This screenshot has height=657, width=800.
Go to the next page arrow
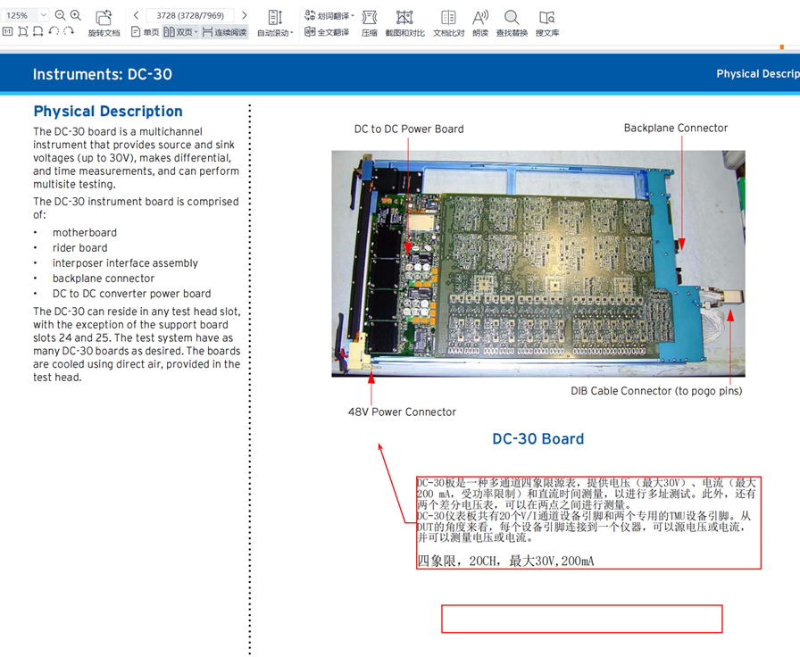click(x=245, y=15)
